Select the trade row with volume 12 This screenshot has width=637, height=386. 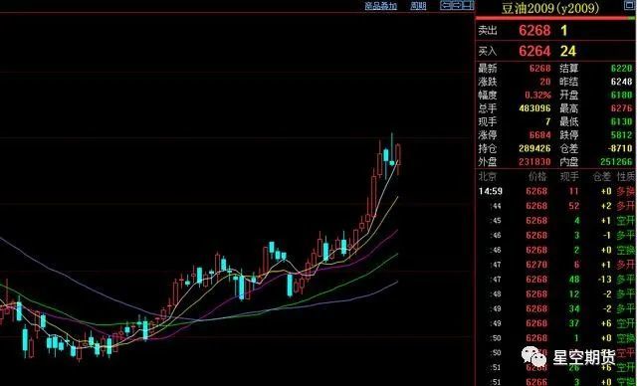555,293
